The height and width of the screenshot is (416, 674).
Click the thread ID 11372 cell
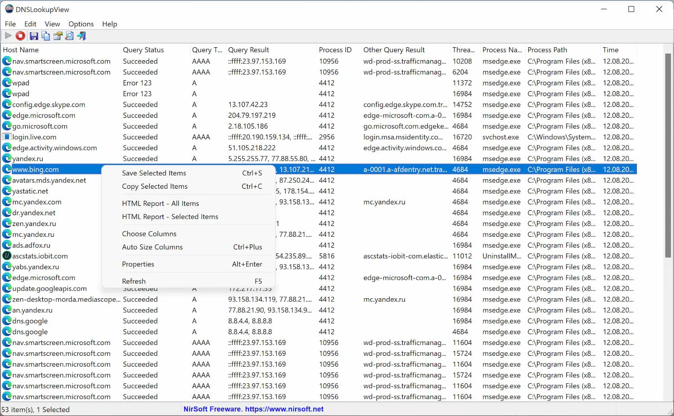point(462,83)
